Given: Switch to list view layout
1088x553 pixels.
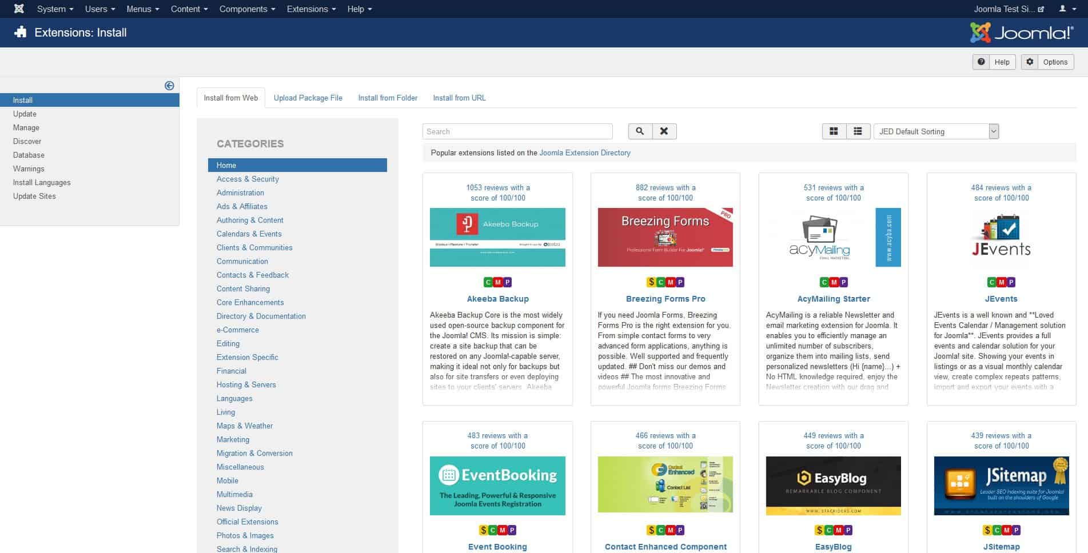Looking at the screenshot, I should [858, 131].
